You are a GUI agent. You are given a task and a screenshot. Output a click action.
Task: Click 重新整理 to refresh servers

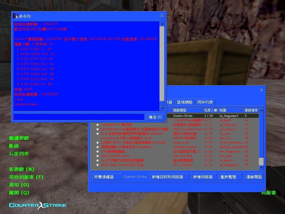tap(230, 177)
